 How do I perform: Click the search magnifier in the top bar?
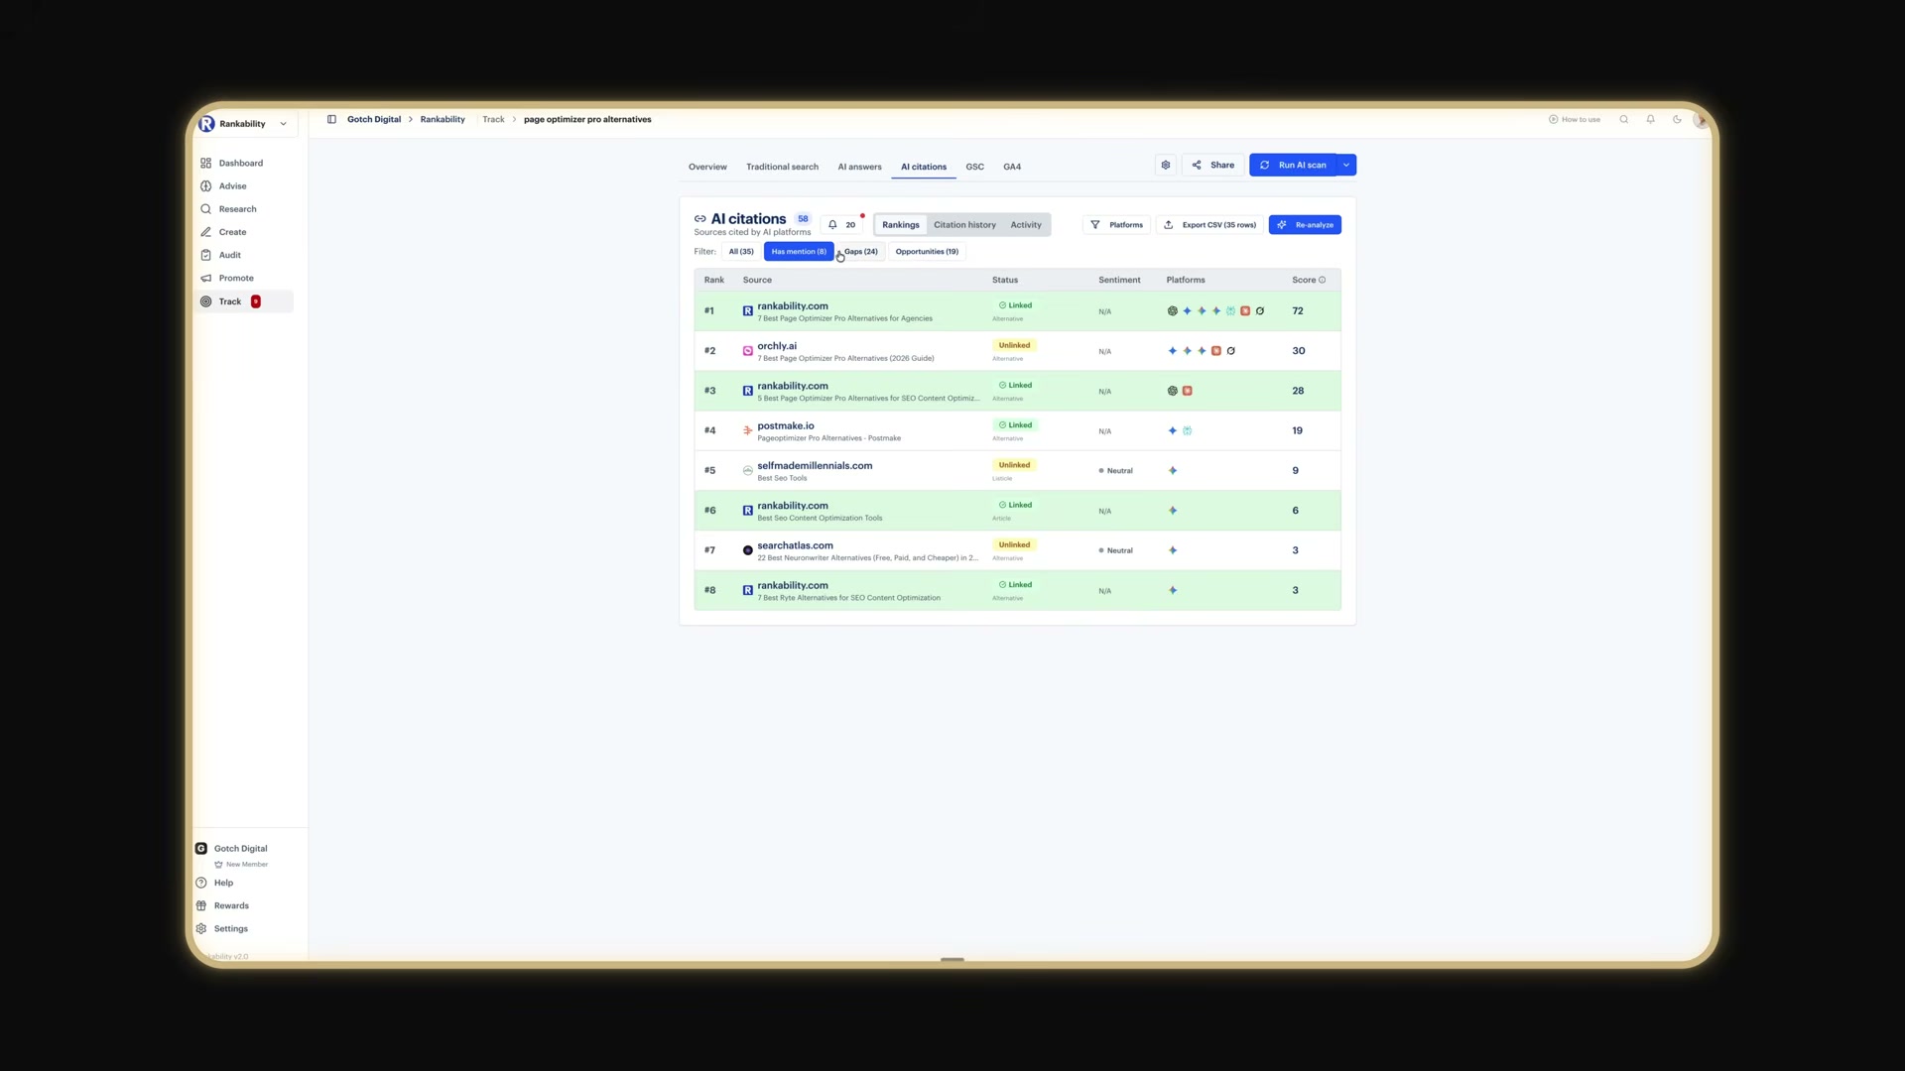1623,119
